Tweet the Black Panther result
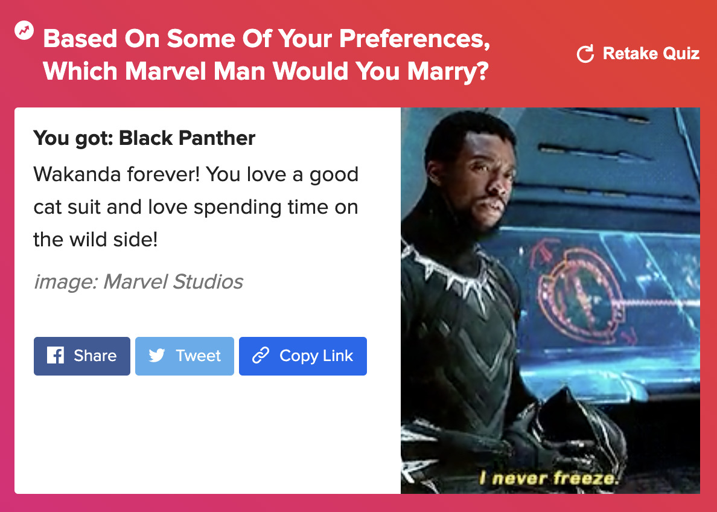The image size is (717, 512). [185, 356]
